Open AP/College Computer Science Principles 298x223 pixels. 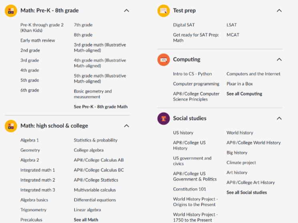(x=196, y=97)
